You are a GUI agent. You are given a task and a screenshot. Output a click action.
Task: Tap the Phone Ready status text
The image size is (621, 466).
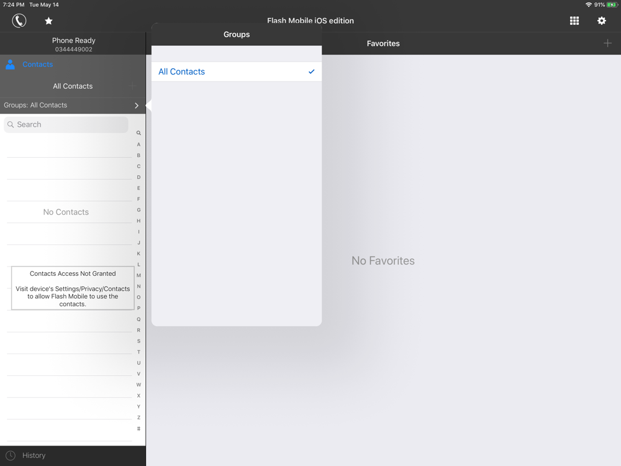74,40
